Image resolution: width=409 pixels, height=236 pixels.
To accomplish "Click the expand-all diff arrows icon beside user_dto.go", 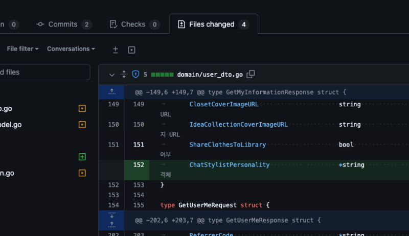I will (124, 74).
